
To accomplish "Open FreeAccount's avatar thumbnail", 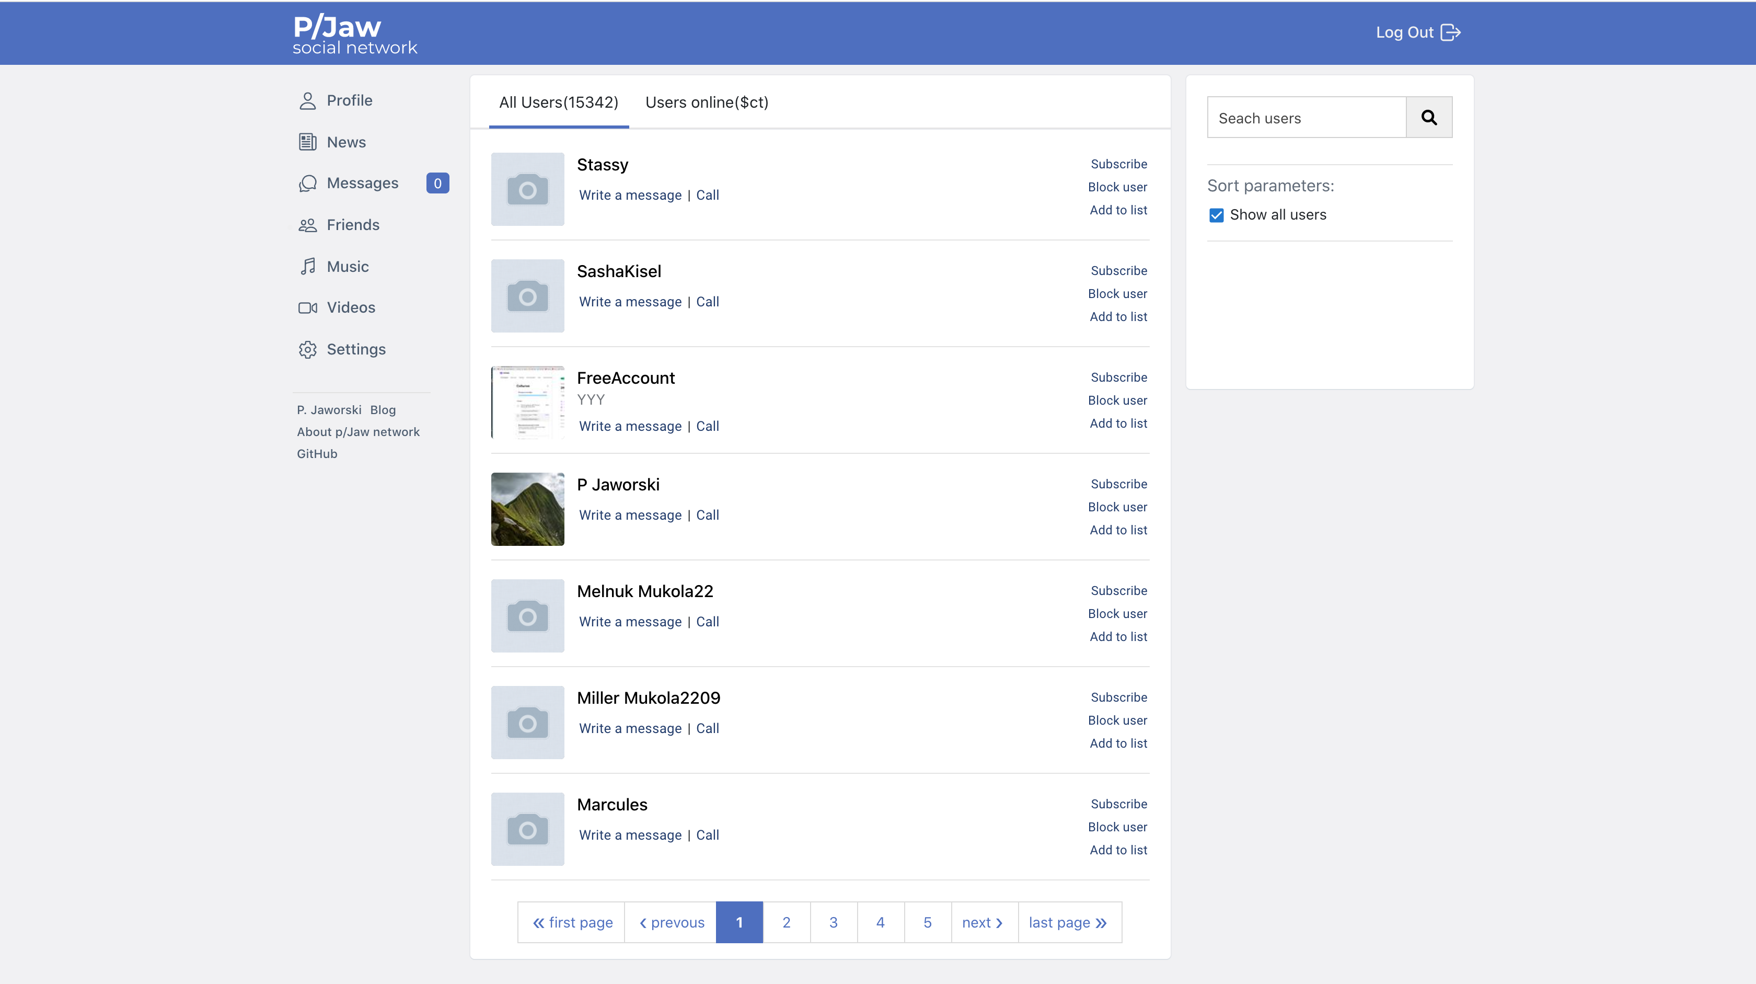I will [x=527, y=402].
